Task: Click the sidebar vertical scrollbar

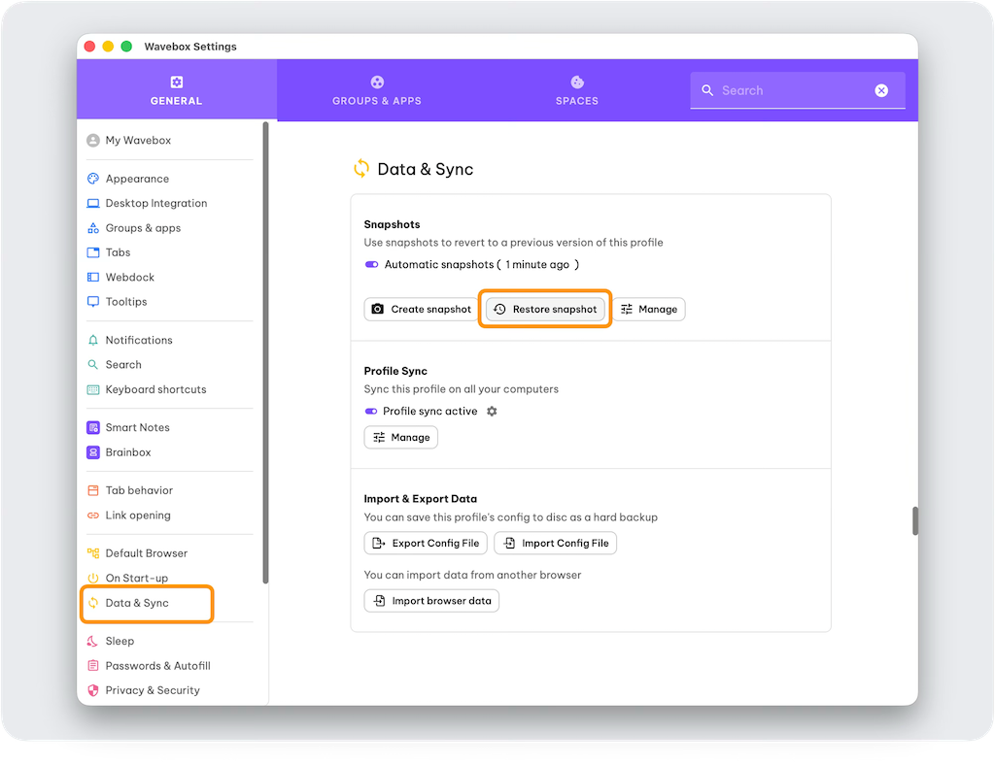Action: tap(265, 349)
